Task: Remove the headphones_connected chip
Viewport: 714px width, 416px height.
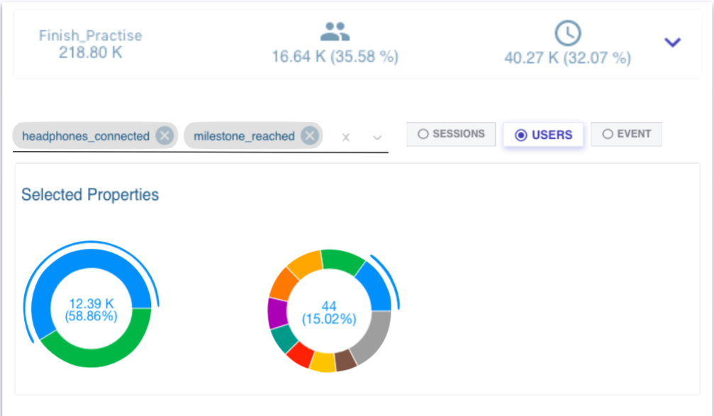Action: coord(164,136)
